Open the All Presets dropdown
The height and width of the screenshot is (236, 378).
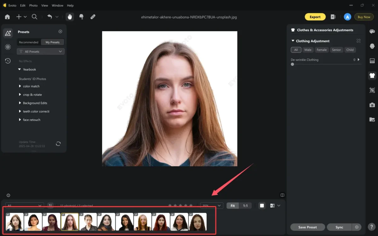[41, 52]
